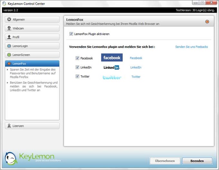Click the Twitter logo image
The height and width of the screenshot is (170, 219).
click(x=112, y=77)
